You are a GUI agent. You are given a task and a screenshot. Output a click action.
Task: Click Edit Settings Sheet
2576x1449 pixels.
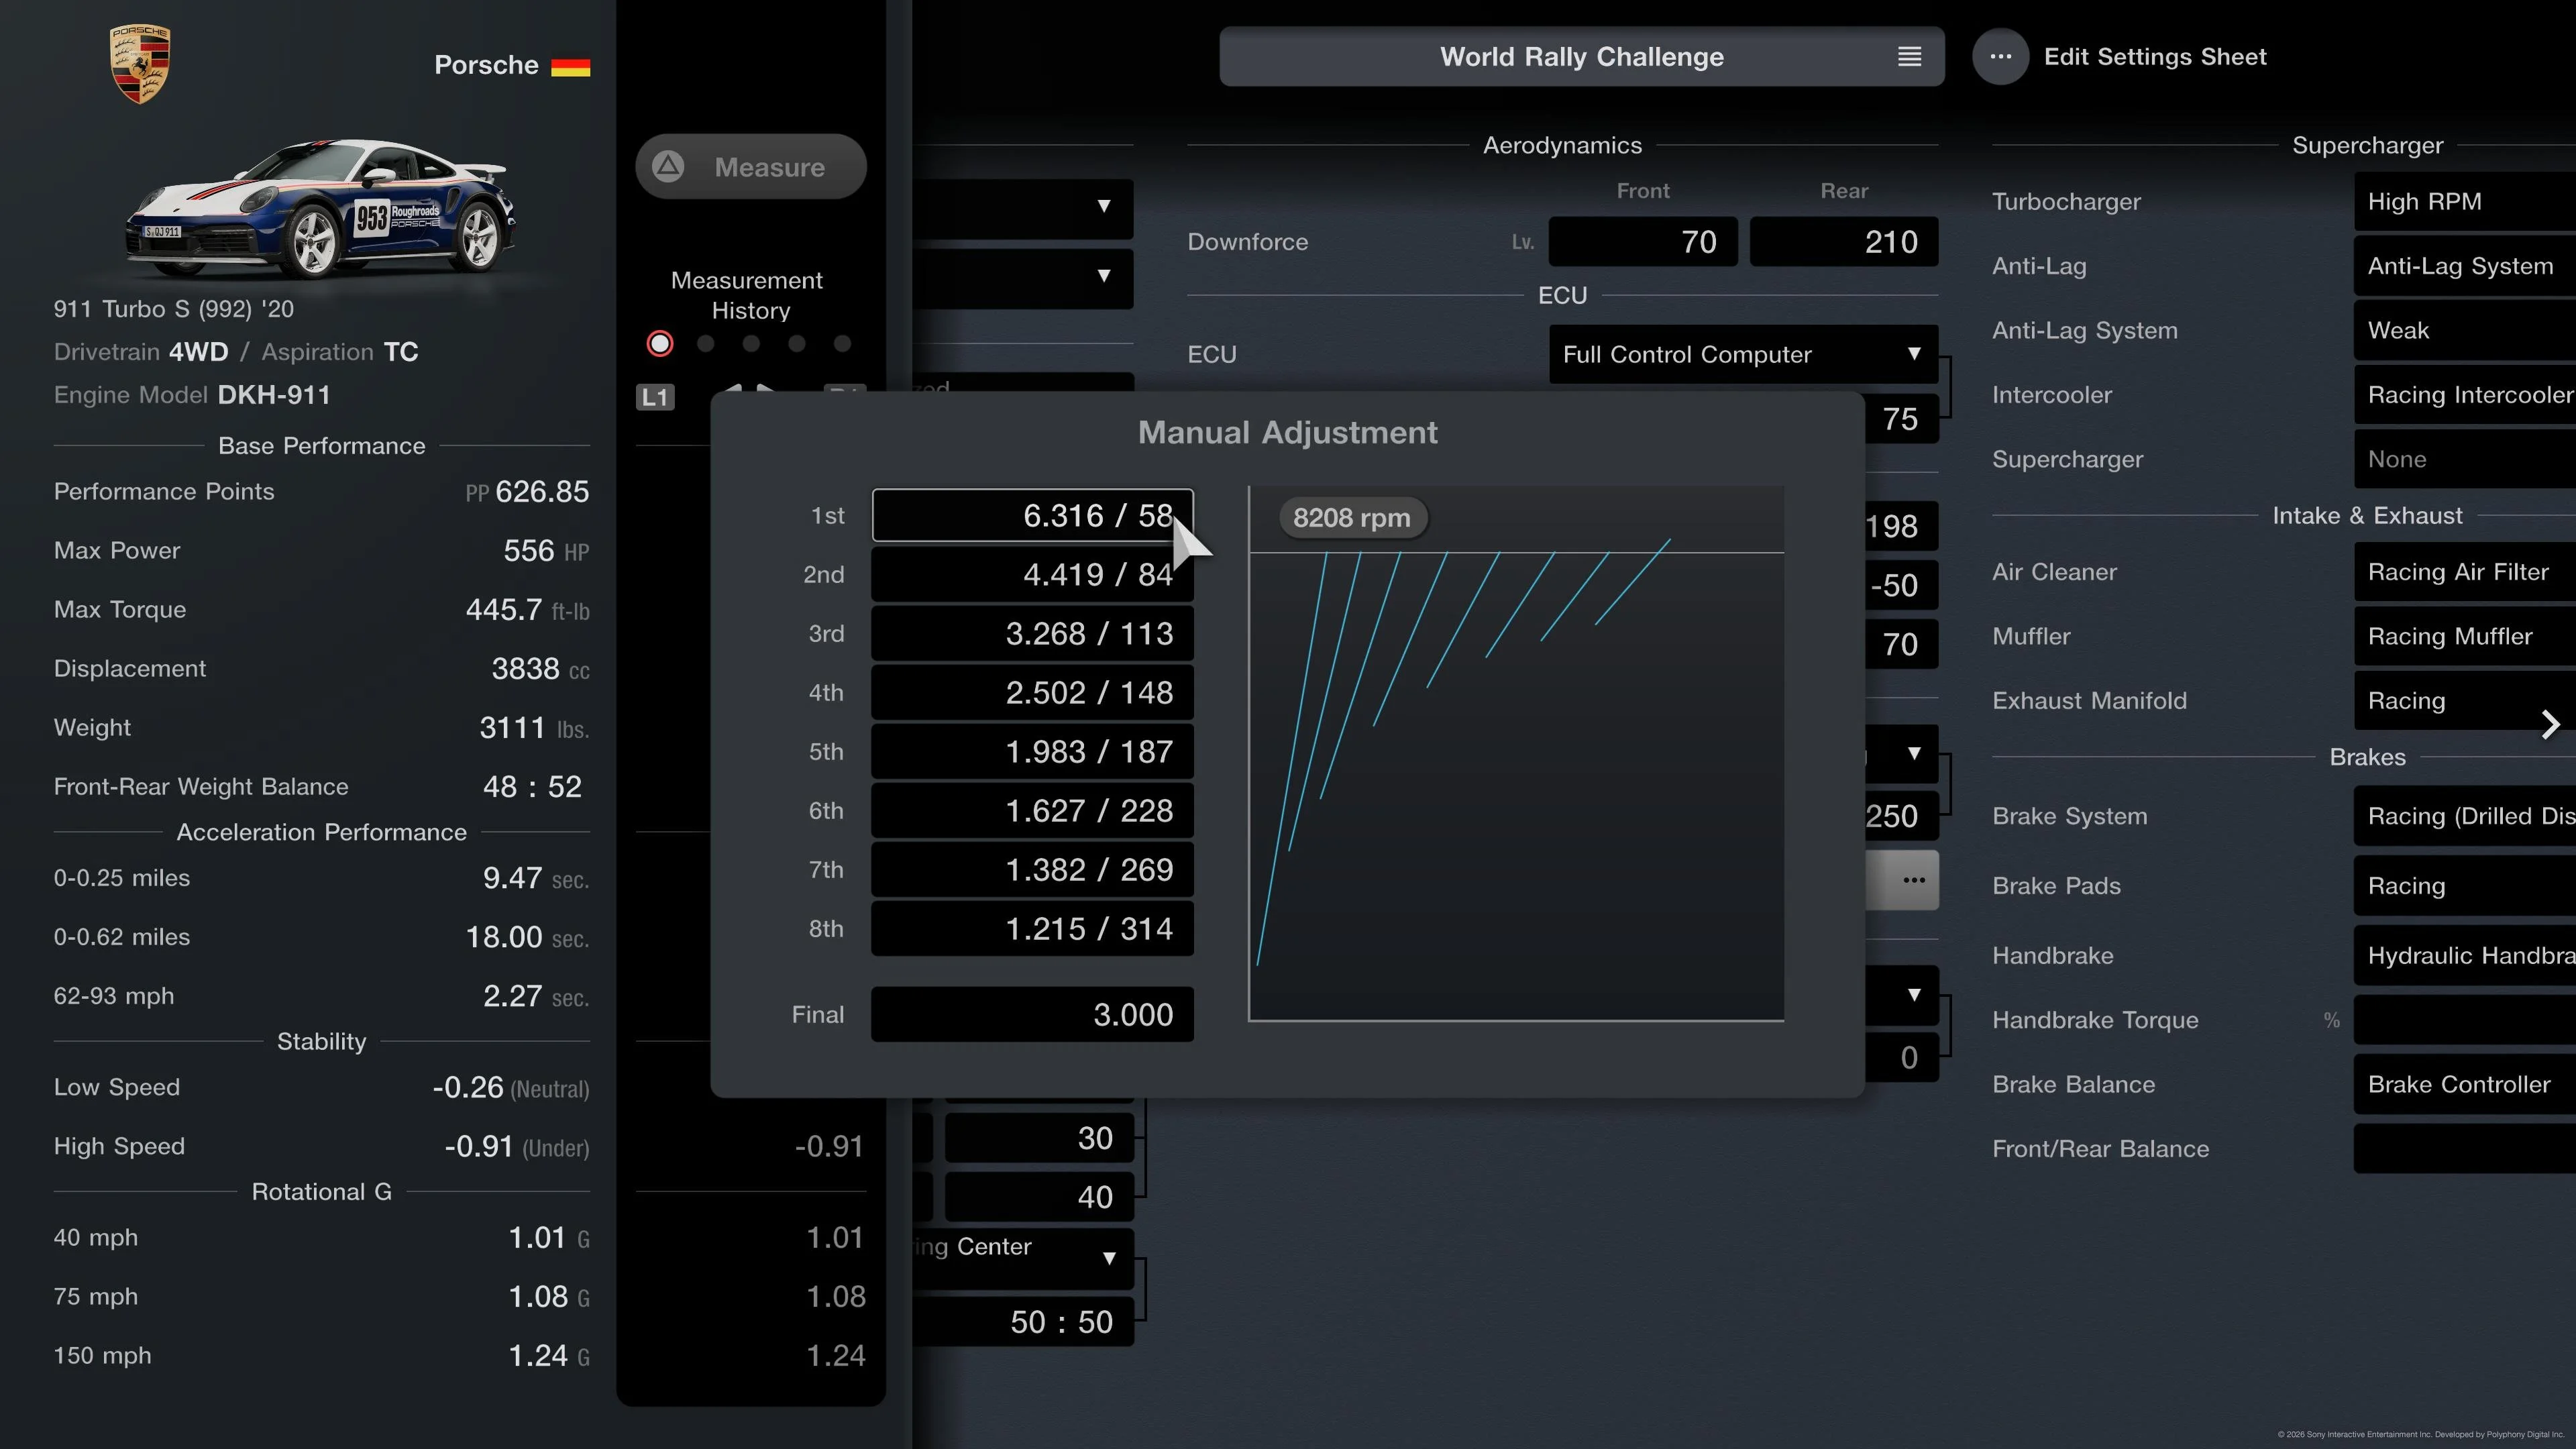pos(2155,57)
